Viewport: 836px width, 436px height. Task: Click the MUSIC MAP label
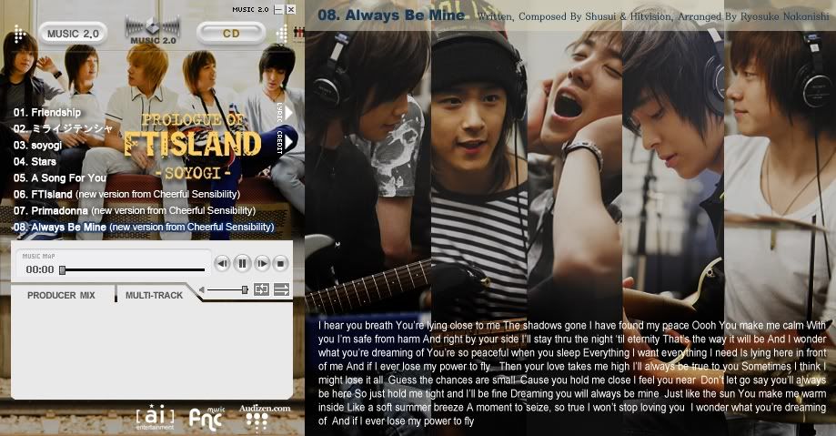(38, 256)
